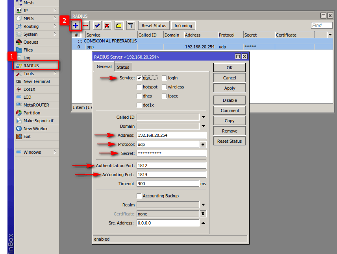Remove the selected RADIUS entry using minus icon
This screenshot has width=337, height=254.
[x=85, y=25]
